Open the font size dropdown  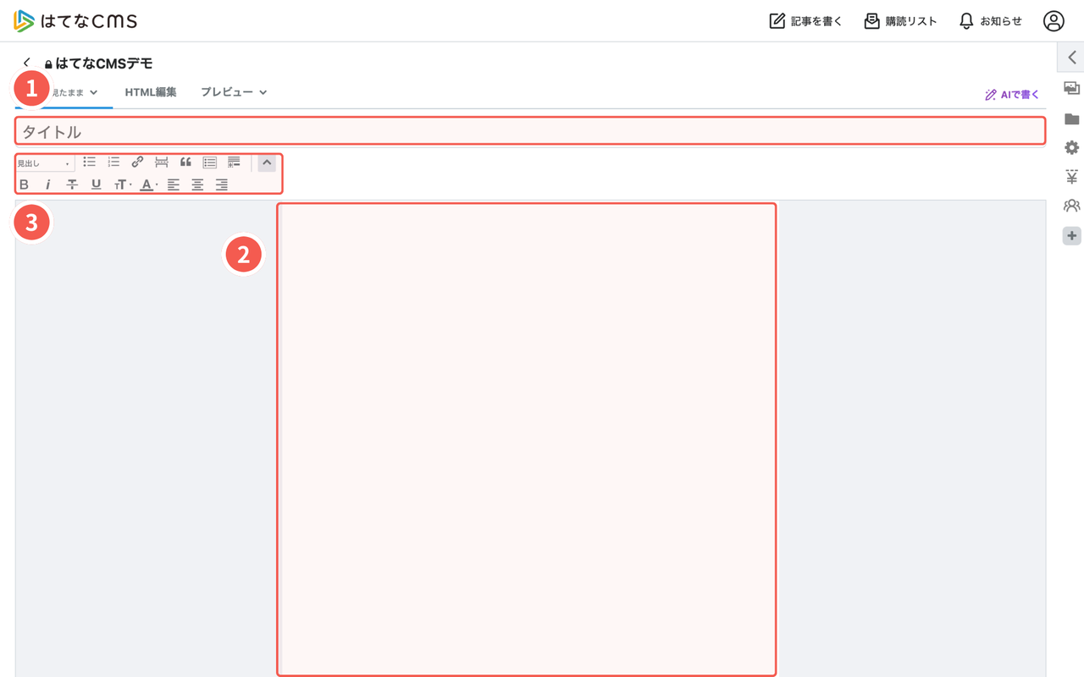click(x=123, y=184)
